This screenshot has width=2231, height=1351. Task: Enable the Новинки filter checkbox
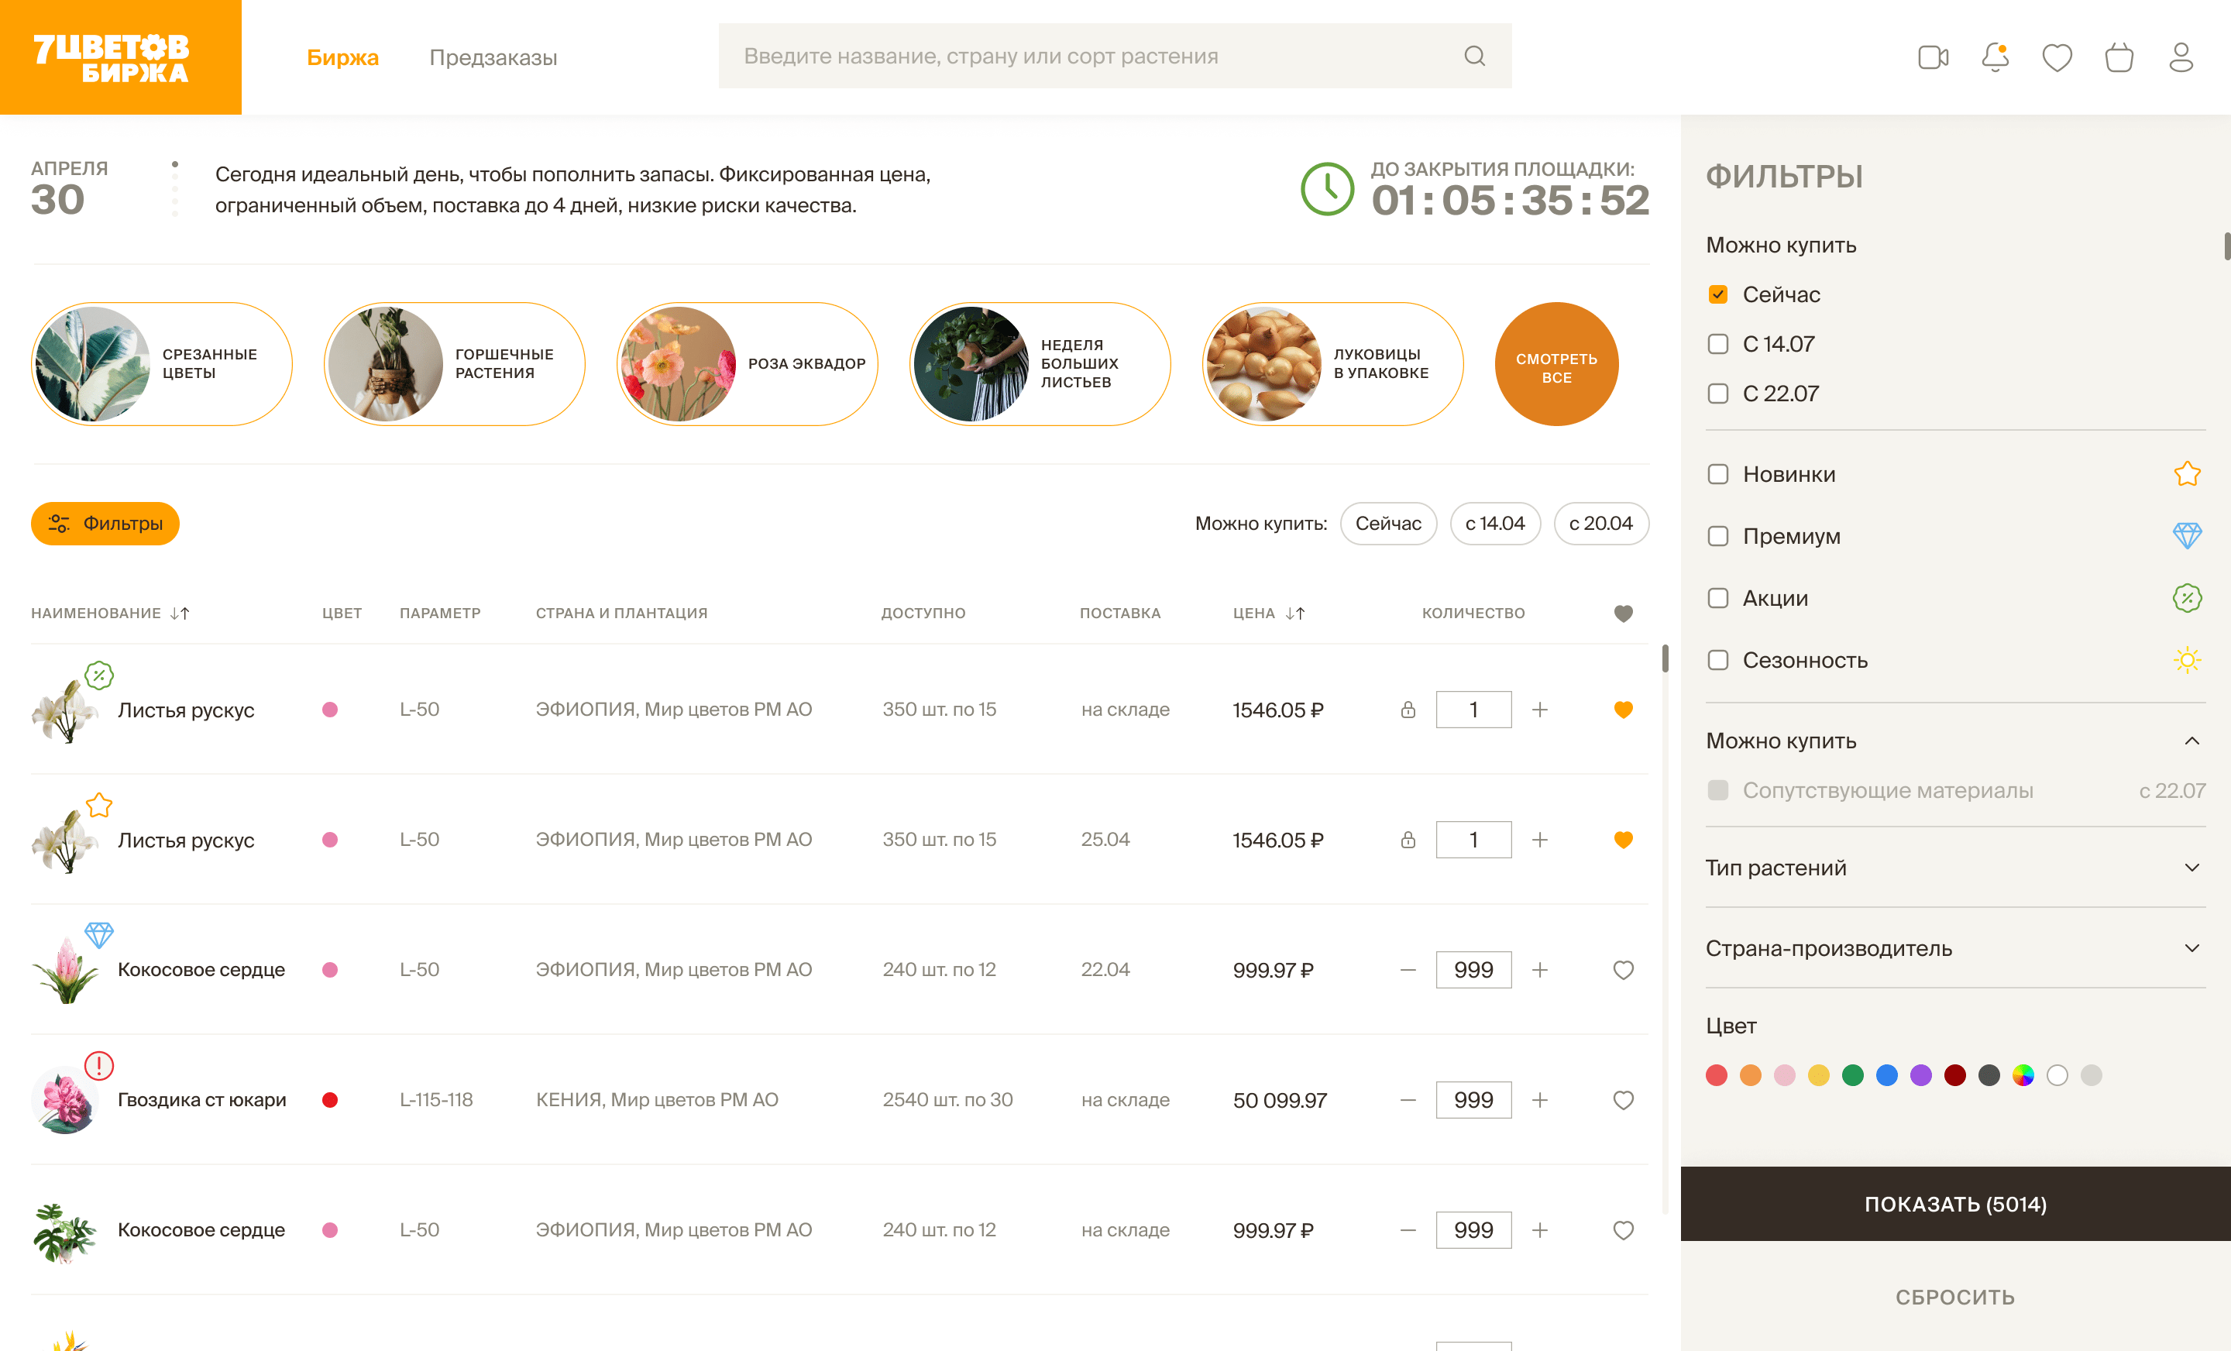(1717, 475)
